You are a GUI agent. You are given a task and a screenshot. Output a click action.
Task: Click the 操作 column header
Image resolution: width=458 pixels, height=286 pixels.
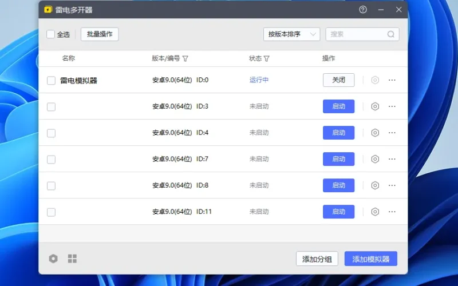pos(329,58)
